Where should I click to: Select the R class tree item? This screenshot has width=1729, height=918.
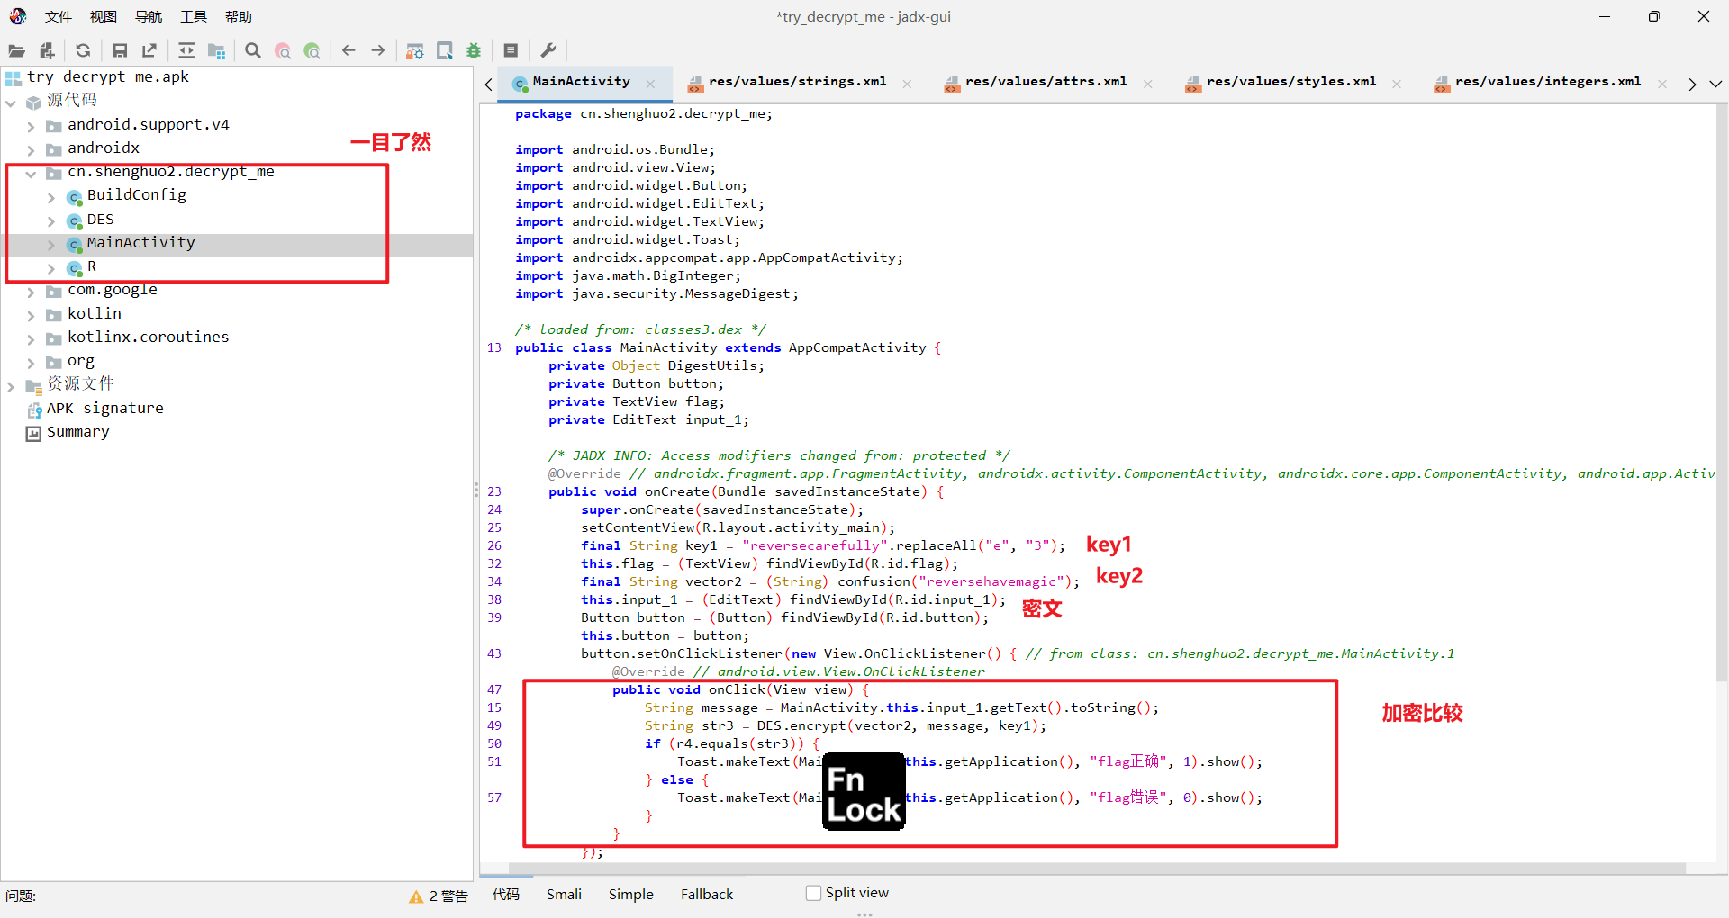click(x=92, y=266)
